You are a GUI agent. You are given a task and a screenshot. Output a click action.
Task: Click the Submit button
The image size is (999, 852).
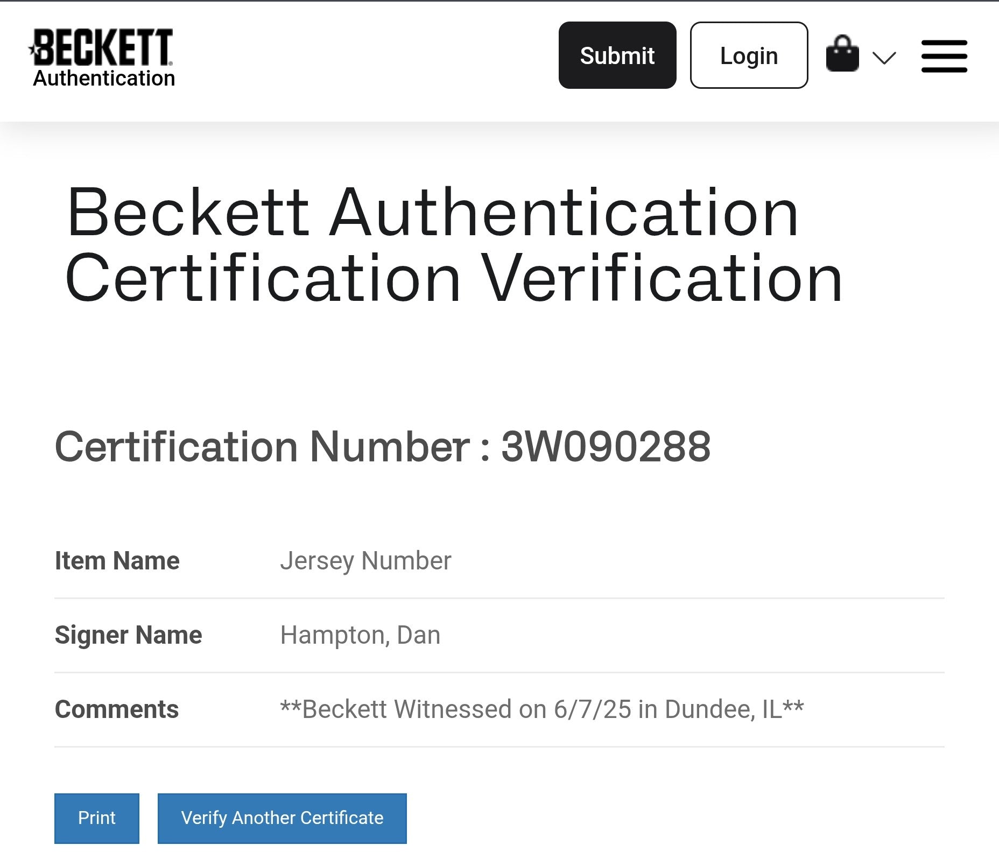click(617, 55)
